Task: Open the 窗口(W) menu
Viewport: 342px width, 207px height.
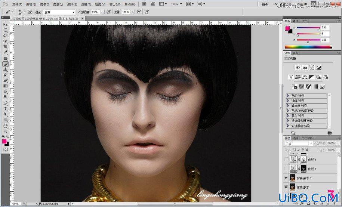Action: (x=115, y=4)
